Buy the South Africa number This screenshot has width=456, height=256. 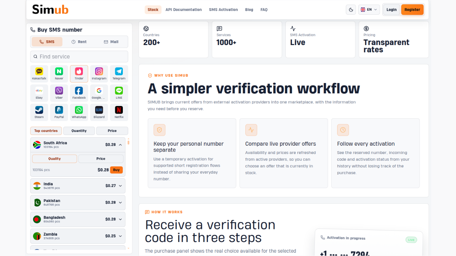click(117, 170)
